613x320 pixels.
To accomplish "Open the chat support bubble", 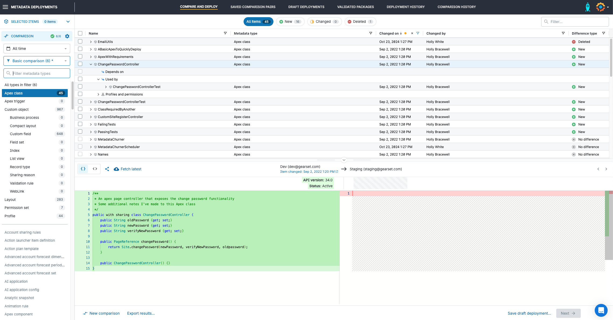I will coord(601,310).
